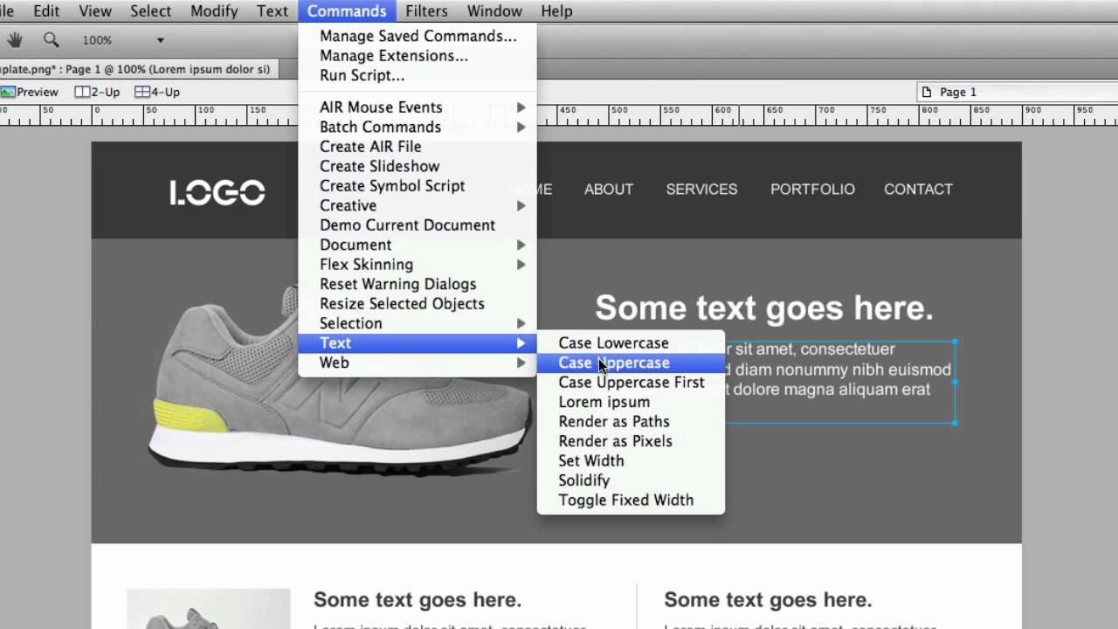The image size is (1118, 629).
Task: Choose Create AIR File
Action: coord(418,147)
